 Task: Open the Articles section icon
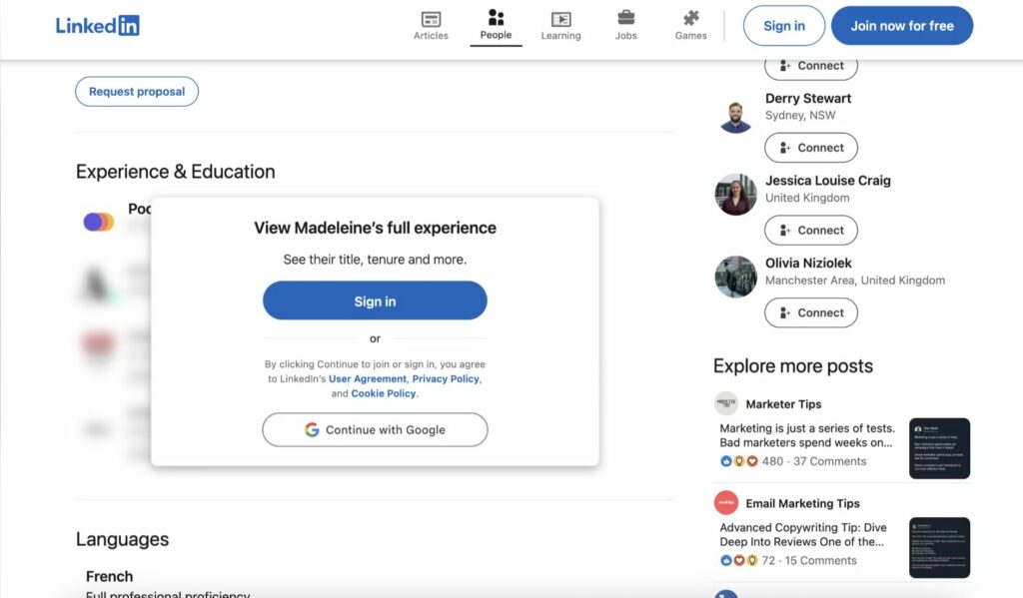click(431, 19)
